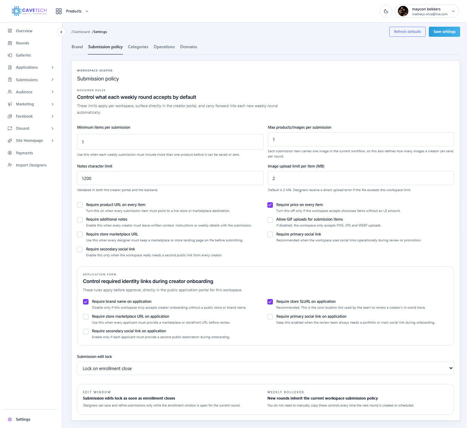Expand the Facebook submenu chevron
This screenshot has height=428, width=467.
click(52, 116)
